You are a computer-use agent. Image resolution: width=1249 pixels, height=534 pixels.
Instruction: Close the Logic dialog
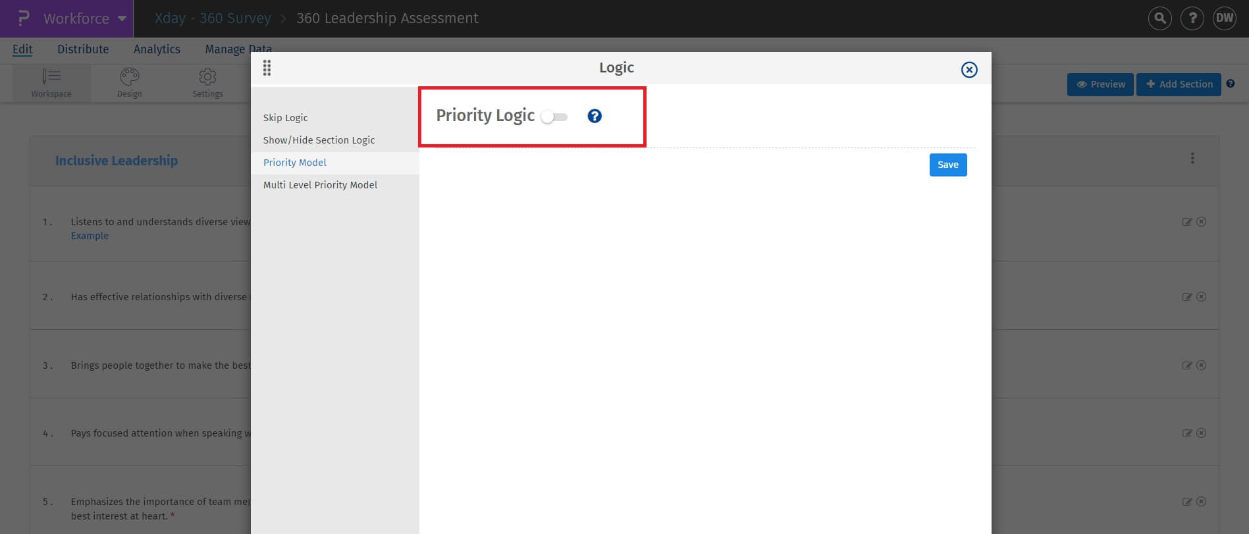point(969,70)
